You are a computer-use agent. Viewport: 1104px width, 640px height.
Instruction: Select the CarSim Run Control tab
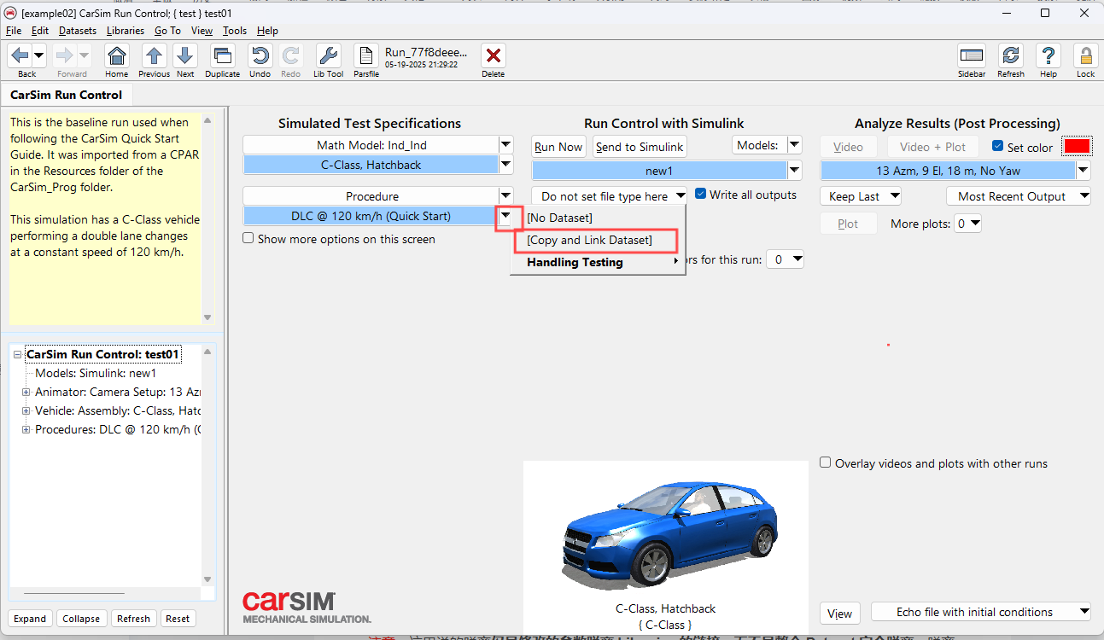[67, 95]
